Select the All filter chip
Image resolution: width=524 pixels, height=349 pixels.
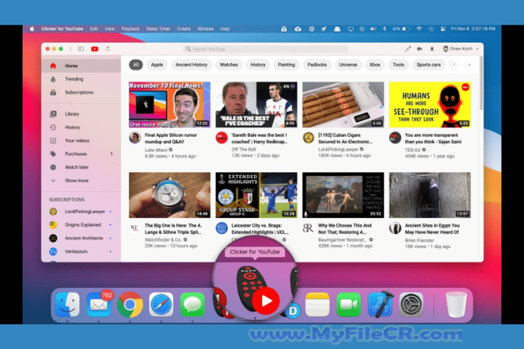(135, 65)
